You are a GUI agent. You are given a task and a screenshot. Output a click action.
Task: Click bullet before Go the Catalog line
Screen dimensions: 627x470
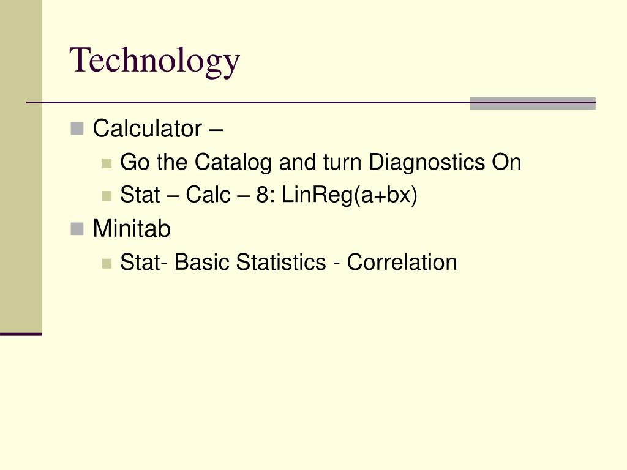click(107, 163)
